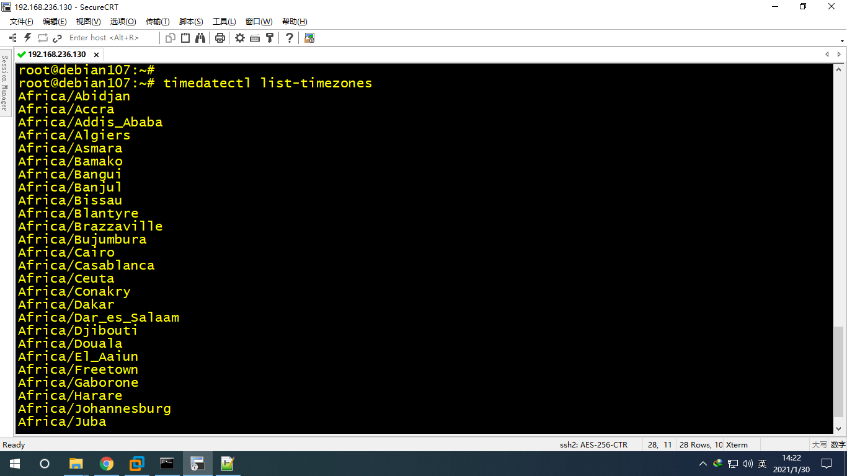
Task: Open the Notepad++ taskbar icon
Action: (x=228, y=464)
